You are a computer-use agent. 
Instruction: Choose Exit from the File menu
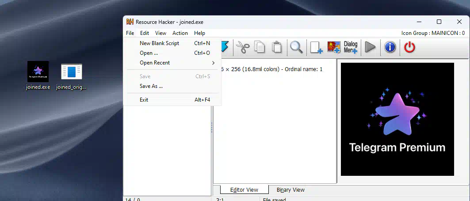coord(172,100)
